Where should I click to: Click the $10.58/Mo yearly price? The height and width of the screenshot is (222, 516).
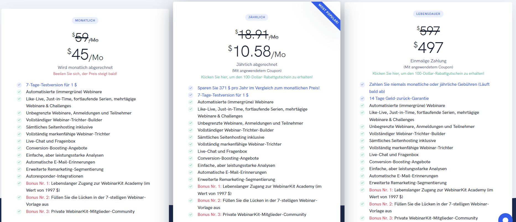click(x=257, y=52)
